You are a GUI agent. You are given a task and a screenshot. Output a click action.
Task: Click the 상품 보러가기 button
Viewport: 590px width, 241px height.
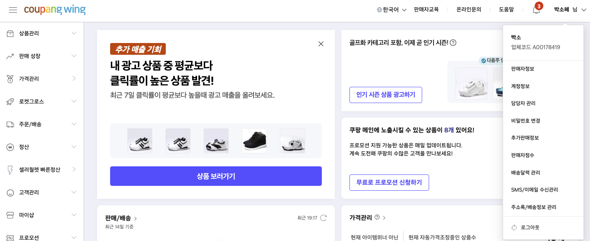(x=216, y=176)
